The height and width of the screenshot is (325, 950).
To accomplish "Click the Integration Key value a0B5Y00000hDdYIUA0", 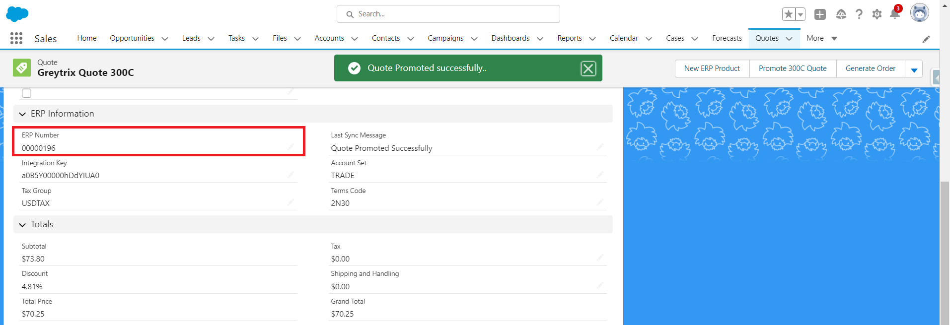I will (x=61, y=176).
